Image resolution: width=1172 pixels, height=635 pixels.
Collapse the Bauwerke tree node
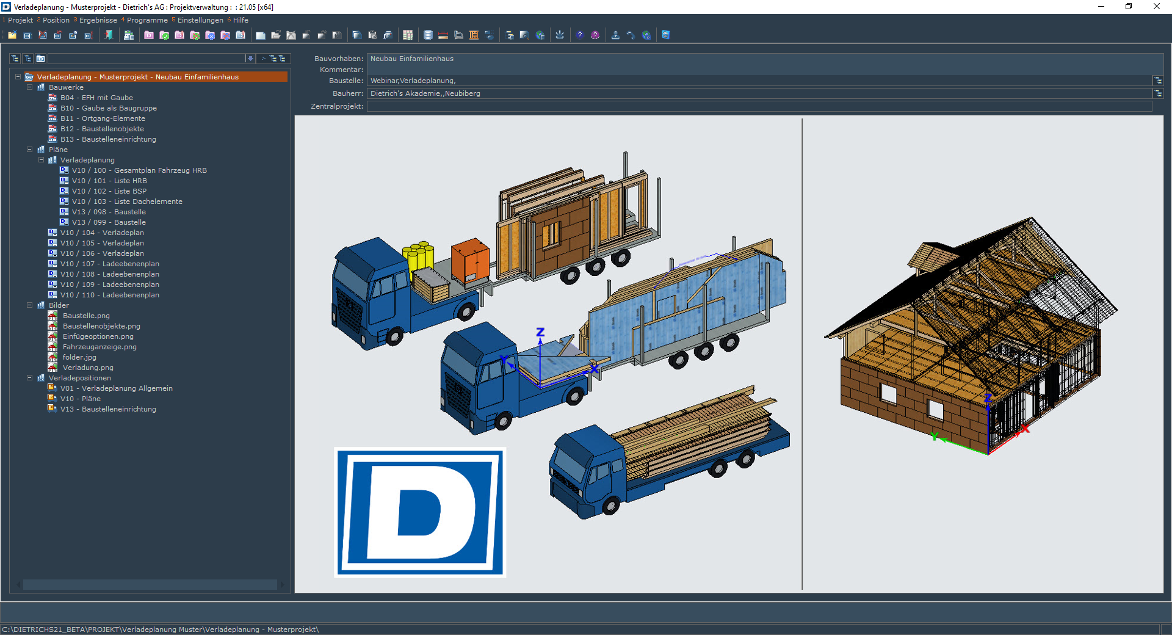pyautogui.click(x=29, y=87)
